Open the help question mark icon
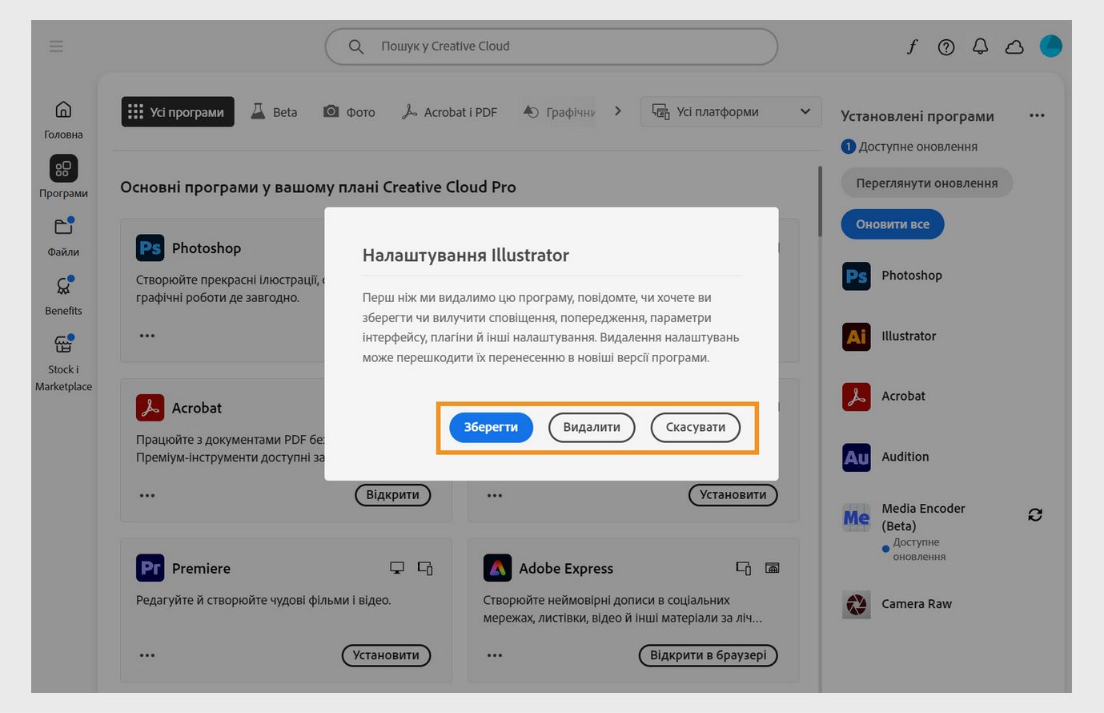1104x713 pixels. [x=946, y=47]
